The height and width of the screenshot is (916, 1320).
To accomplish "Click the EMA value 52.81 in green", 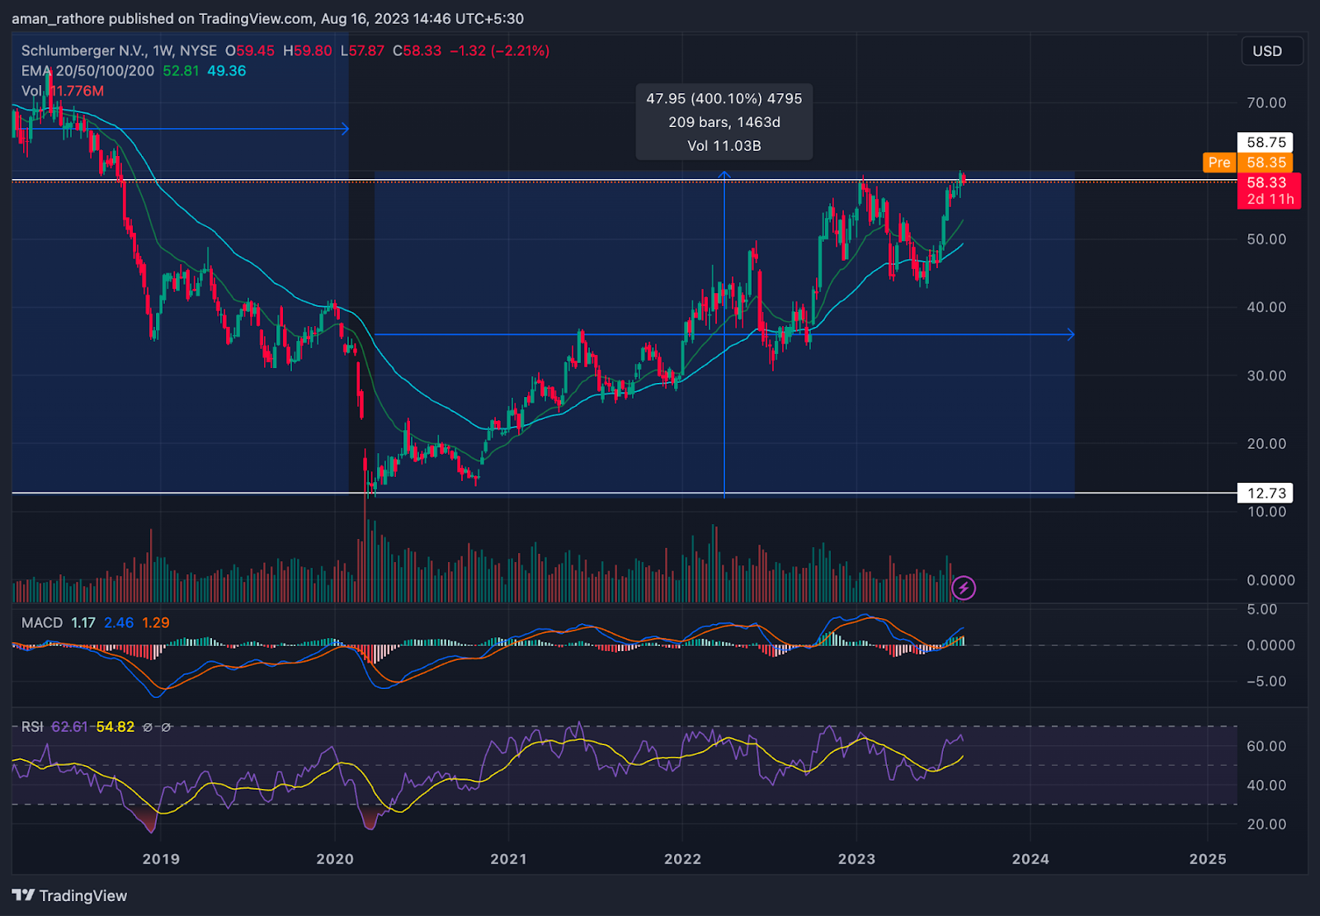I will [x=181, y=71].
